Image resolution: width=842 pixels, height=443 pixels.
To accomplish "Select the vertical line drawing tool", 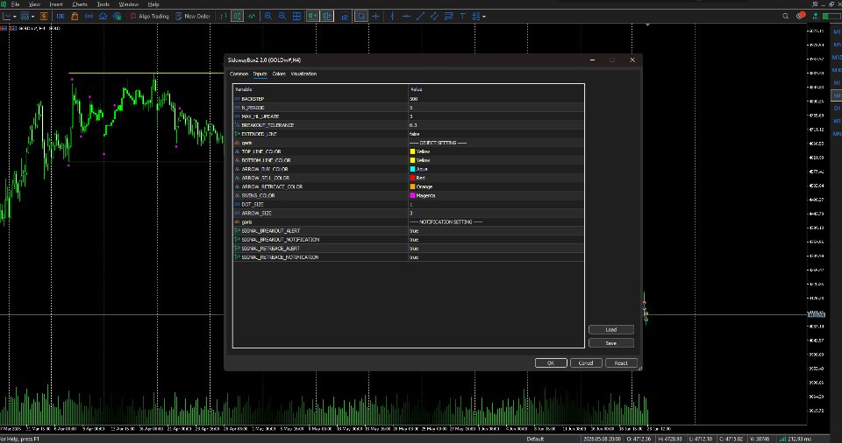I will [393, 16].
